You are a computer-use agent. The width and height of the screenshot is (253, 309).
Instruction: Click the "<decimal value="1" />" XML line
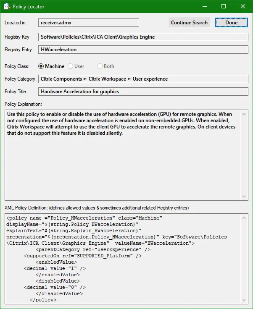pos(55,268)
